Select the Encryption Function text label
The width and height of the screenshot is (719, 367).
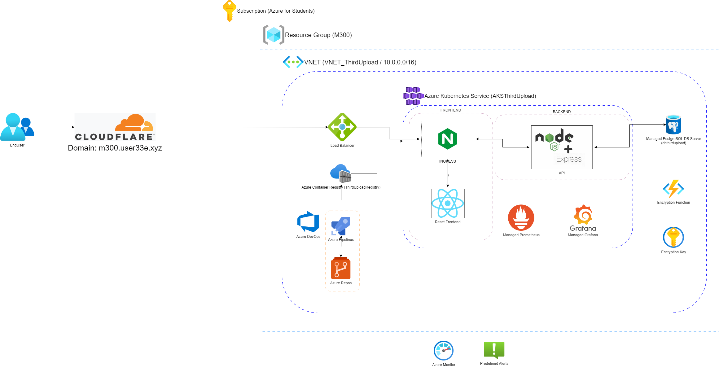pyautogui.click(x=673, y=203)
